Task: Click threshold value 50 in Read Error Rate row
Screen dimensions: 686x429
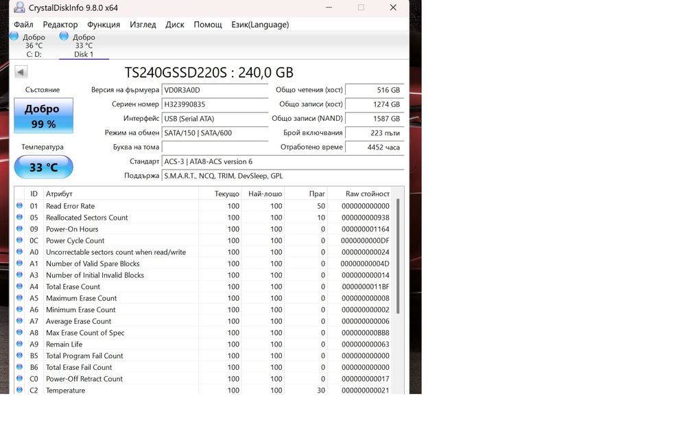Action: [x=321, y=206]
